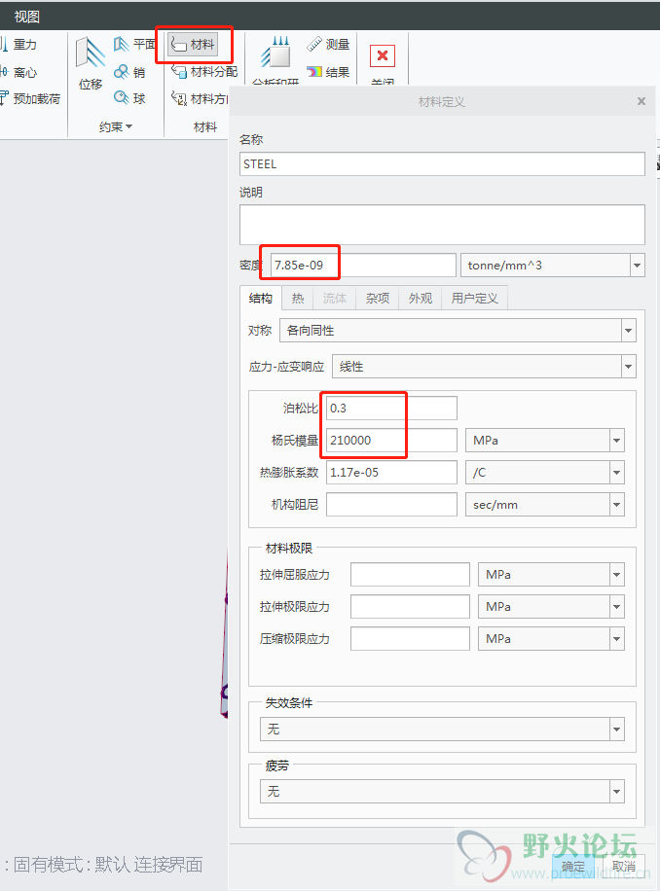Open the 对称 symmetry dropdown 各向同性
The width and height of the screenshot is (660, 891).
click(458, 331)
